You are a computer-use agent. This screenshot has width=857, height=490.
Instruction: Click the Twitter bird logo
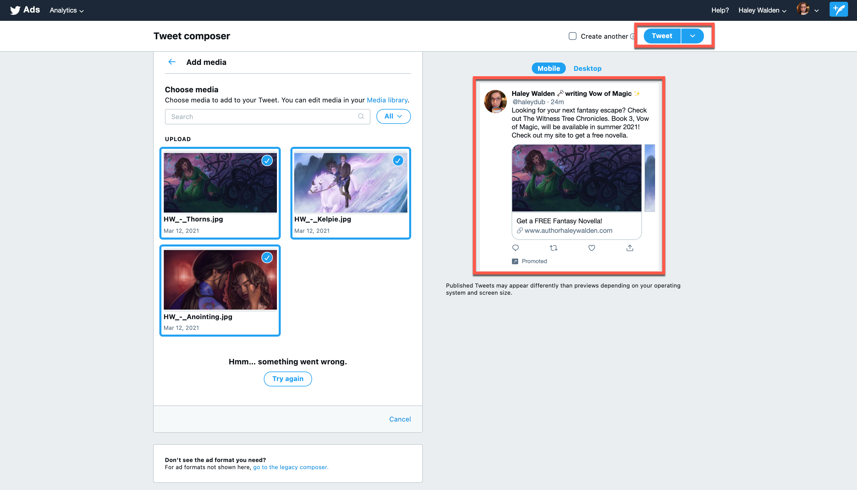pos(15,10)
